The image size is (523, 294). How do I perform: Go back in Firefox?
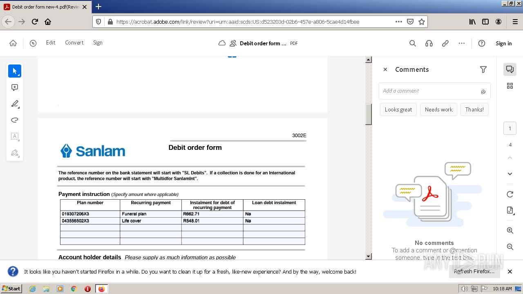coord(8,22)
